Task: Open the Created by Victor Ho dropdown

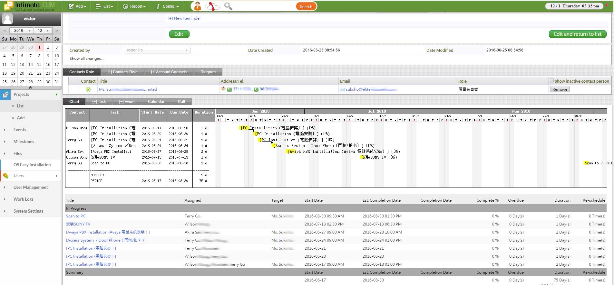Action: [x=157, y=50]
